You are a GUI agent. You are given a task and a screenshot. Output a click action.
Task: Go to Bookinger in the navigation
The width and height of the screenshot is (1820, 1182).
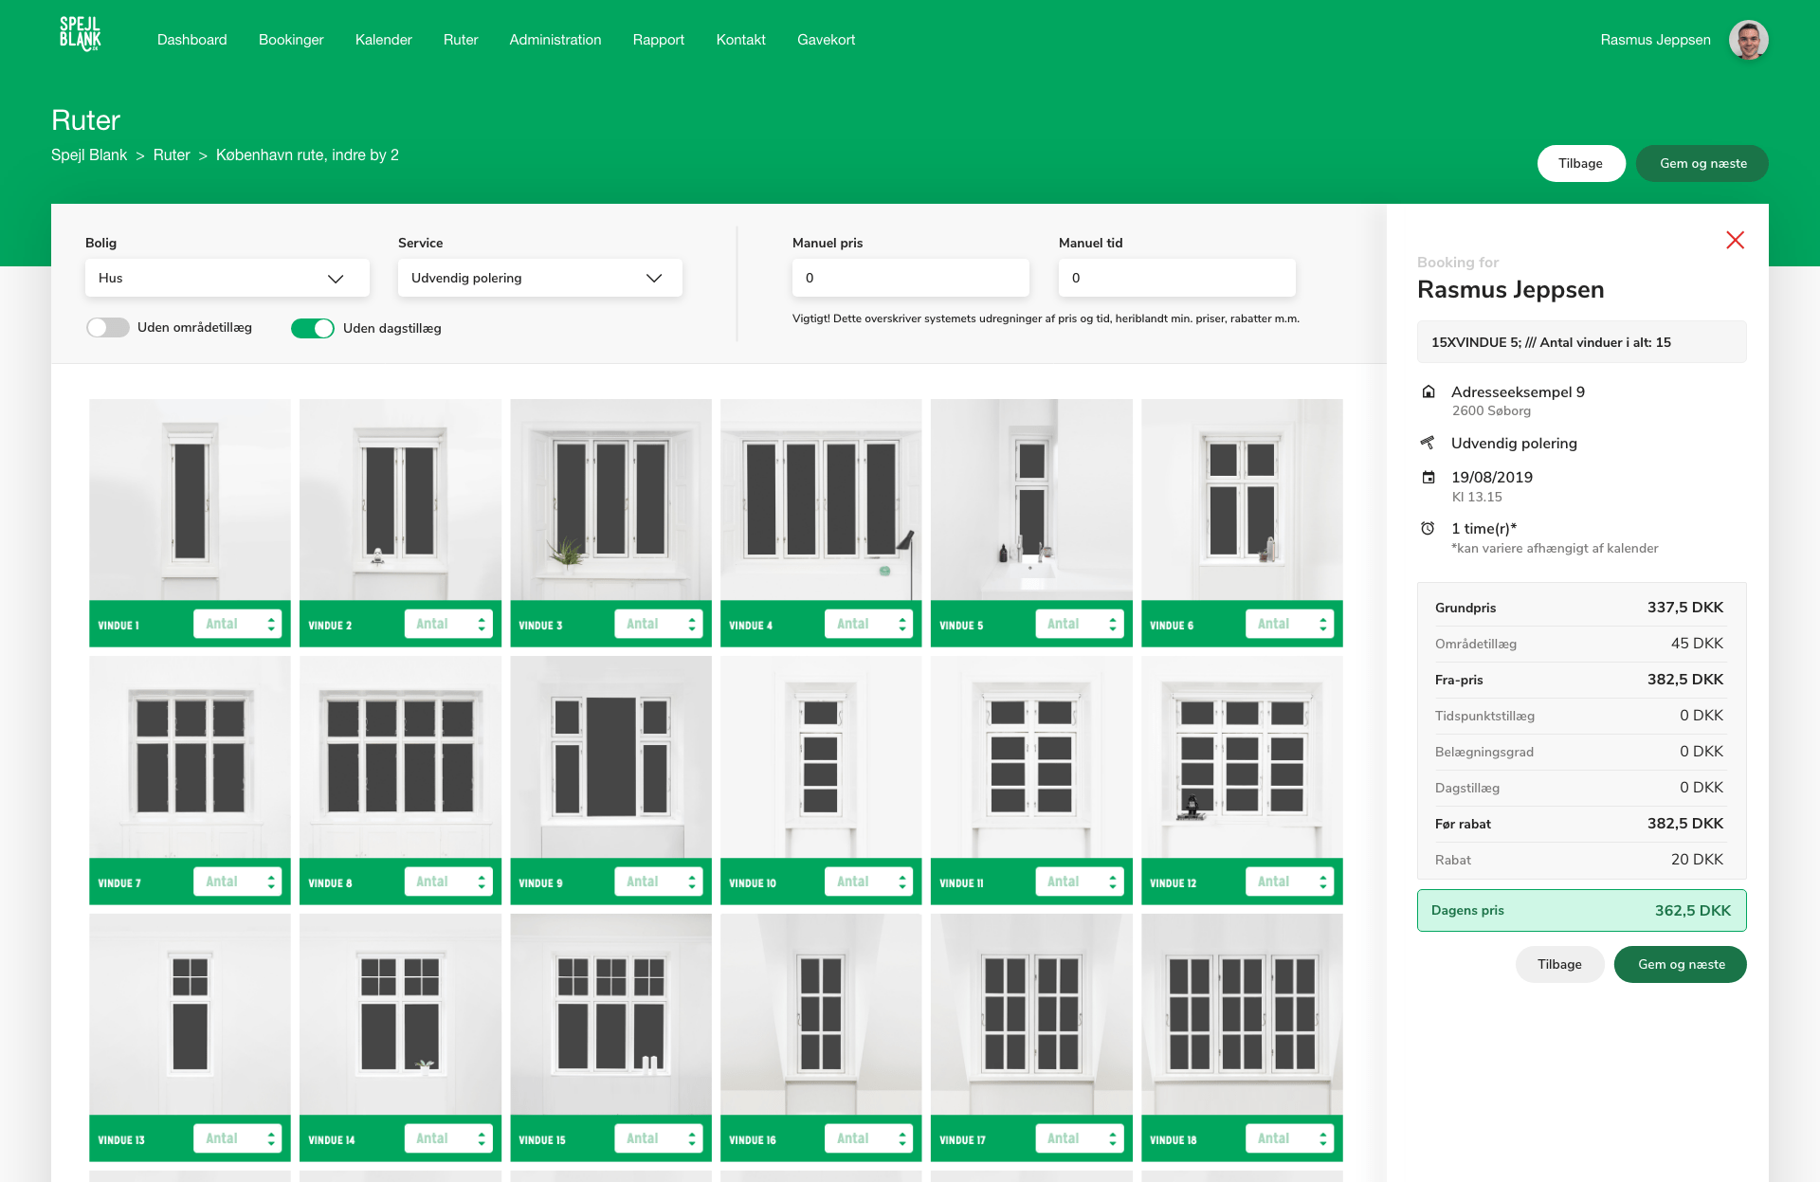pyautogui.click(x=291, y=40)
